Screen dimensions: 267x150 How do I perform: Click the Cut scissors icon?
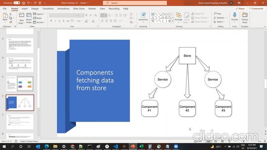[x=10, y=14]
